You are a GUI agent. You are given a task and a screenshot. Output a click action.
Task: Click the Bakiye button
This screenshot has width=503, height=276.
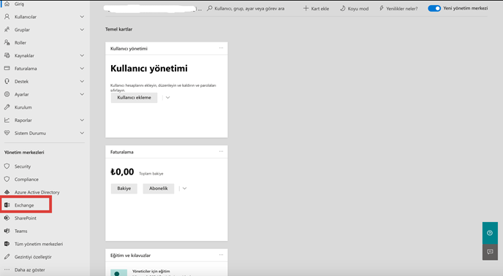pos(124,188)
